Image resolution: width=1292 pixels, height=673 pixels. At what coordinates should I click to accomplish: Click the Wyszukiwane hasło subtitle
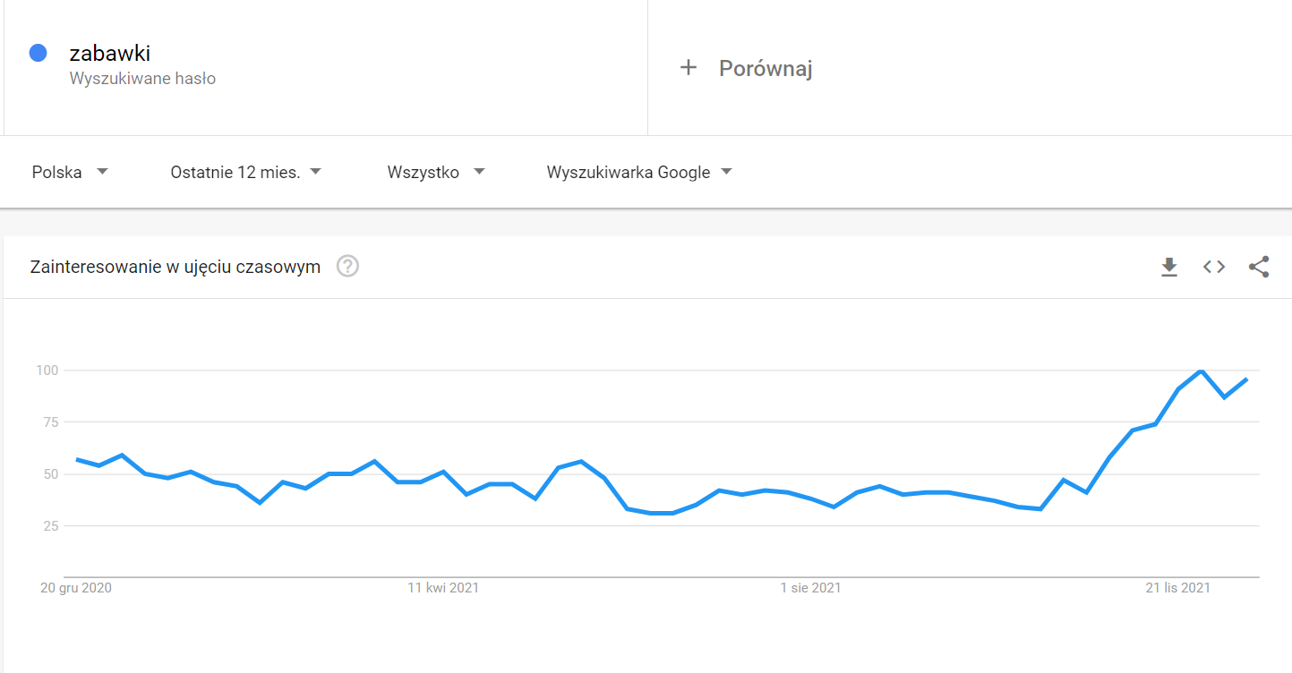[x=142, y=79]
